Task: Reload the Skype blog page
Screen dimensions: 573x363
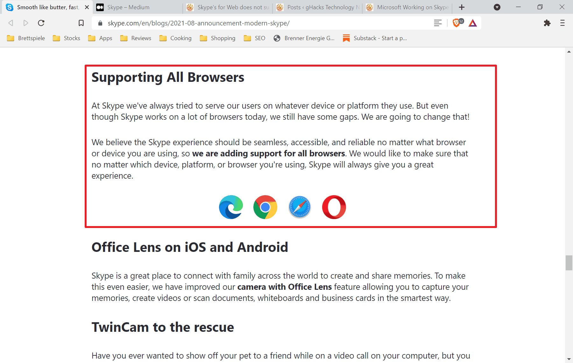Action: tap(41, 23)
